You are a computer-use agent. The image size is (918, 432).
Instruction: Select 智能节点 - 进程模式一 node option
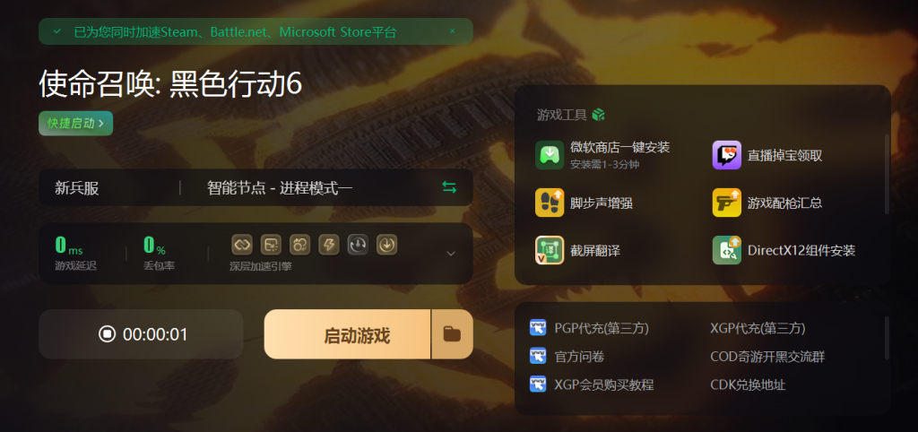pyautogui.click(x=280, y=188)
